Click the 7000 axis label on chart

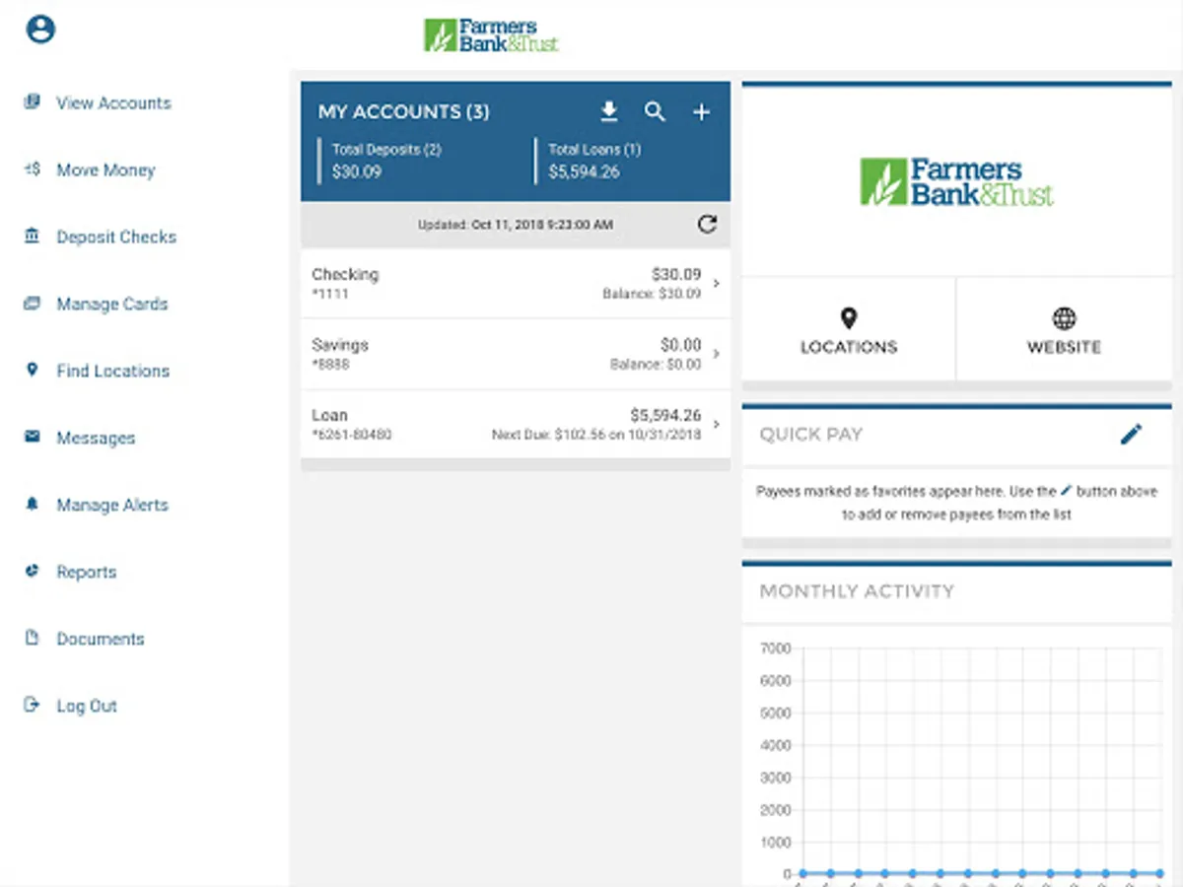coord(776,648)
